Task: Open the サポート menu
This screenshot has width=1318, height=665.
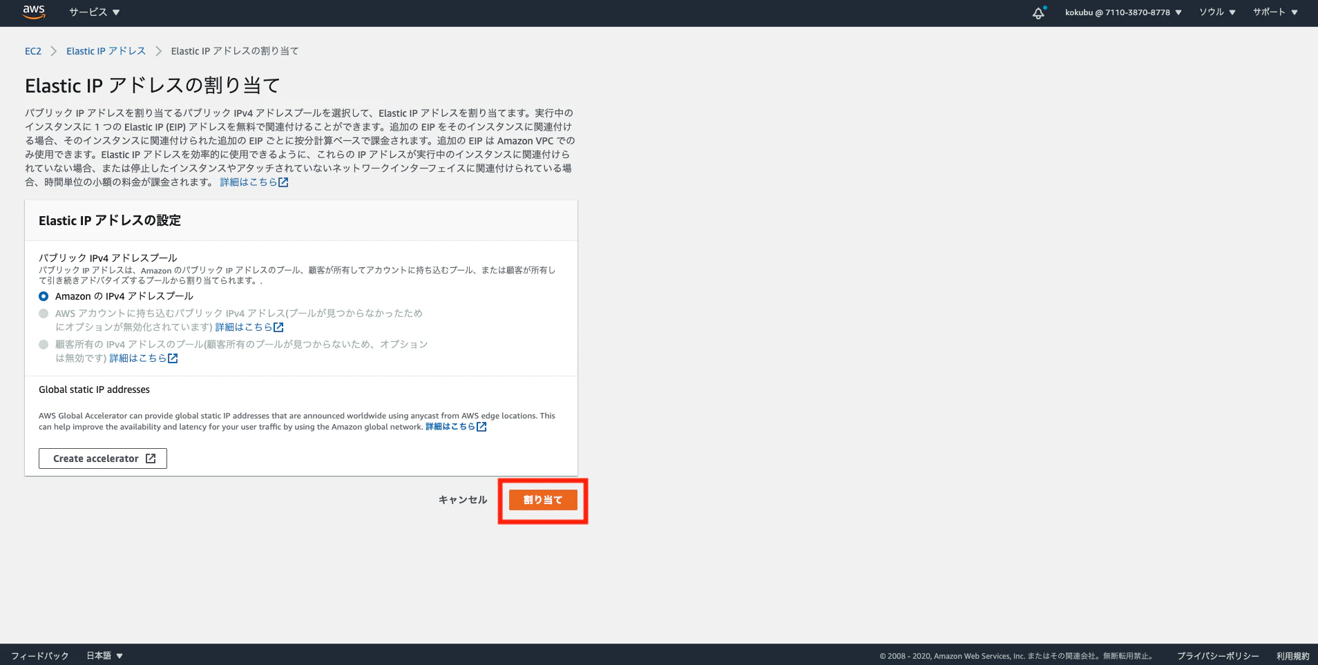Action: click(1275, 12)
